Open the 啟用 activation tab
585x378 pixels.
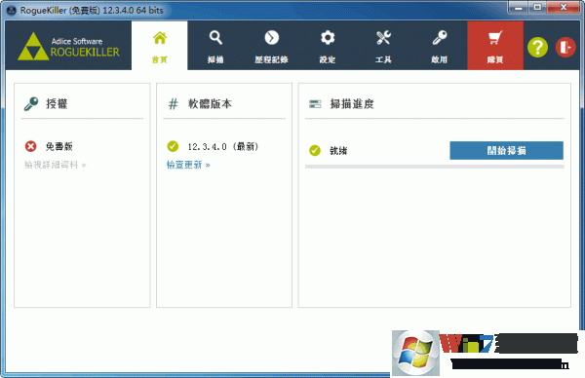tap(439, 46)
